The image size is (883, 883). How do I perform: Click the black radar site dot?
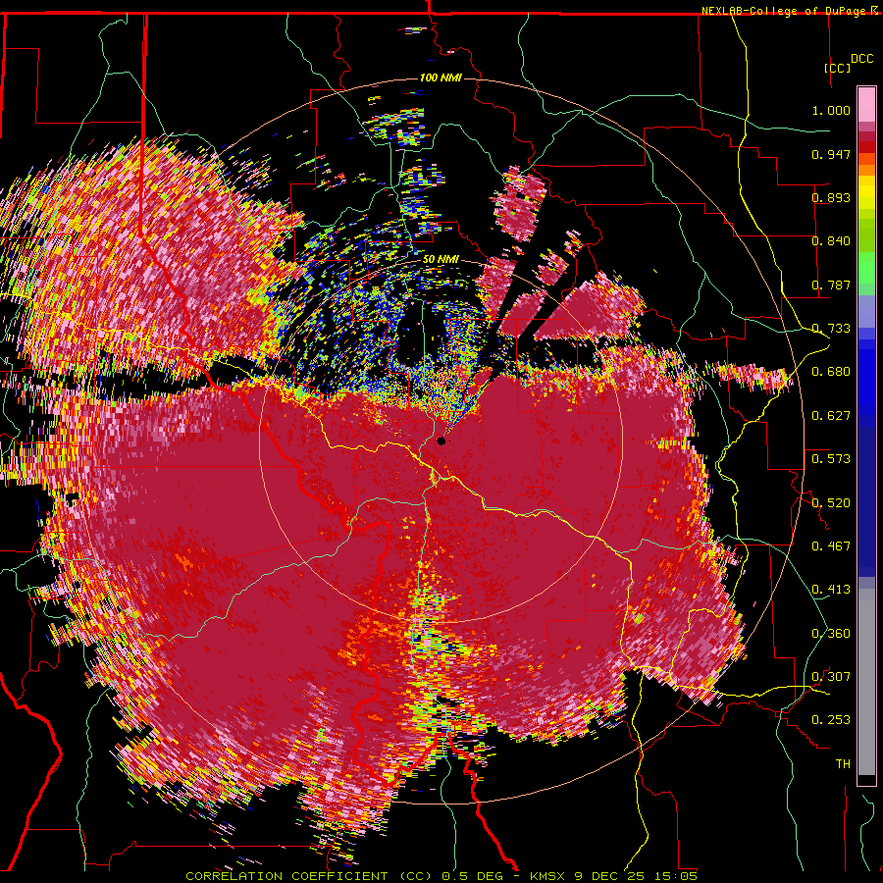pos(441,441)
